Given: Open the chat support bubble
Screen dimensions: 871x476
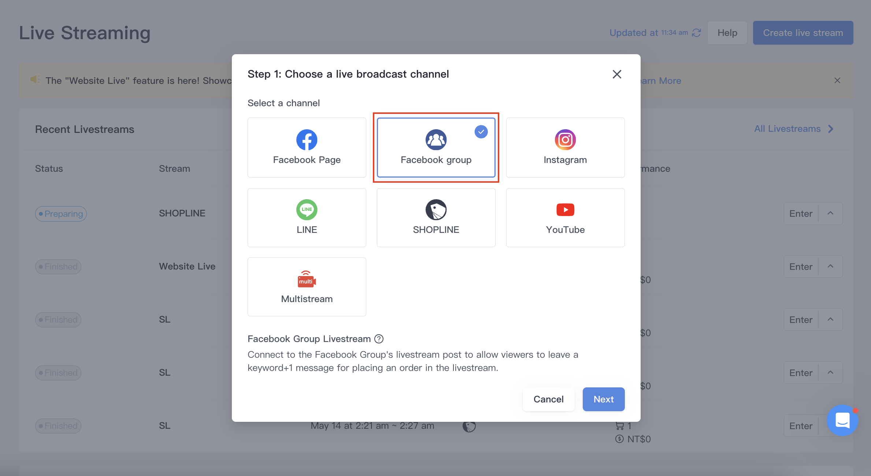Looking at the screenshot, I should 842,420.
